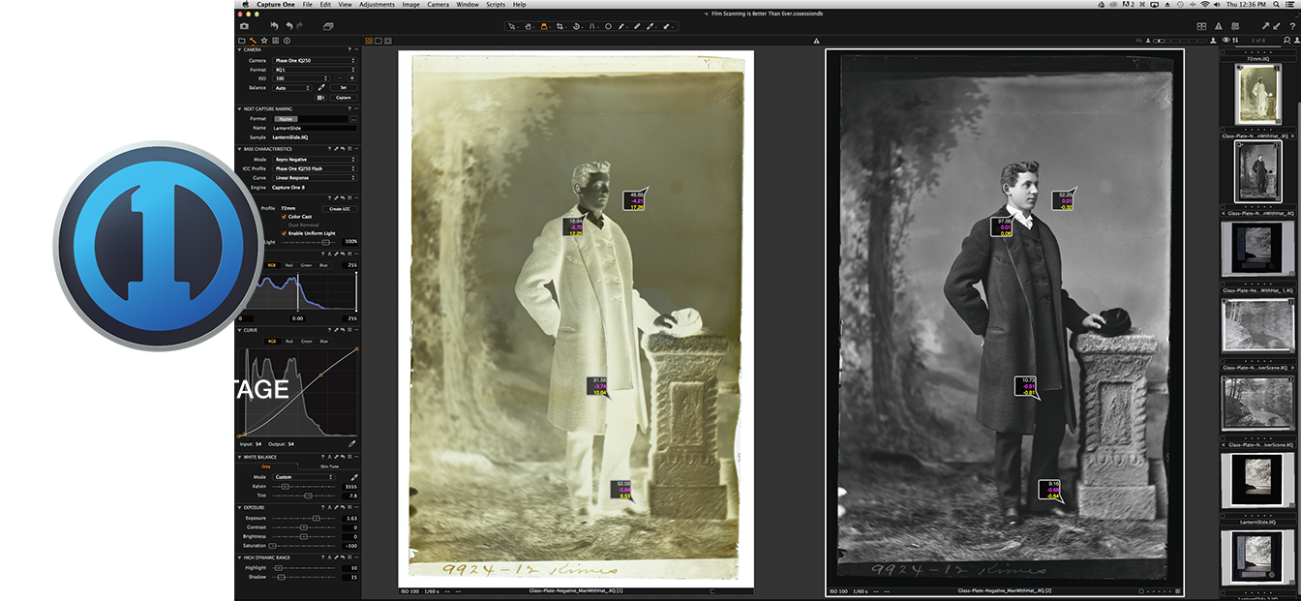Click the exposure warning triangle above viewer
The height and width of the screenshot is (601, 1301).
[x=816, y=41]
